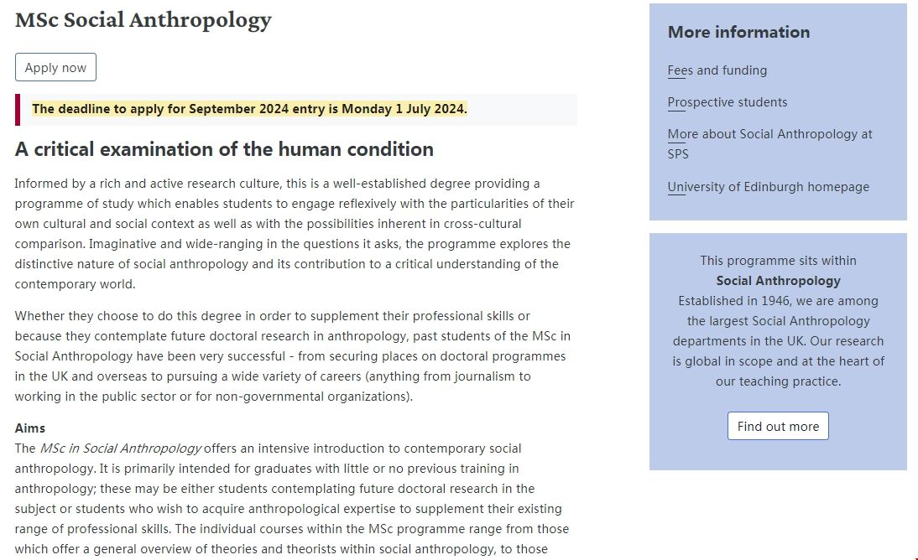Screen dimensions: 918x560
Task: Go to the Prospective students link
Action: (727, 102)
